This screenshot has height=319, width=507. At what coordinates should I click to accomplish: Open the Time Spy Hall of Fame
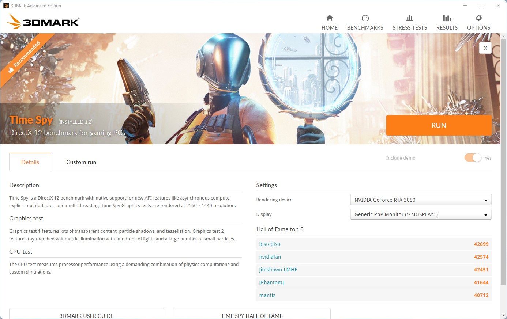252,314
